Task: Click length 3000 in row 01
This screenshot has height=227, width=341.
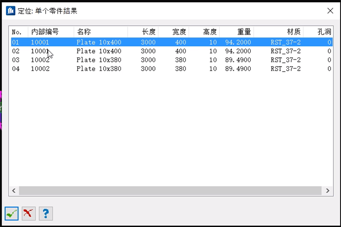Action: [x=148, y=42]
